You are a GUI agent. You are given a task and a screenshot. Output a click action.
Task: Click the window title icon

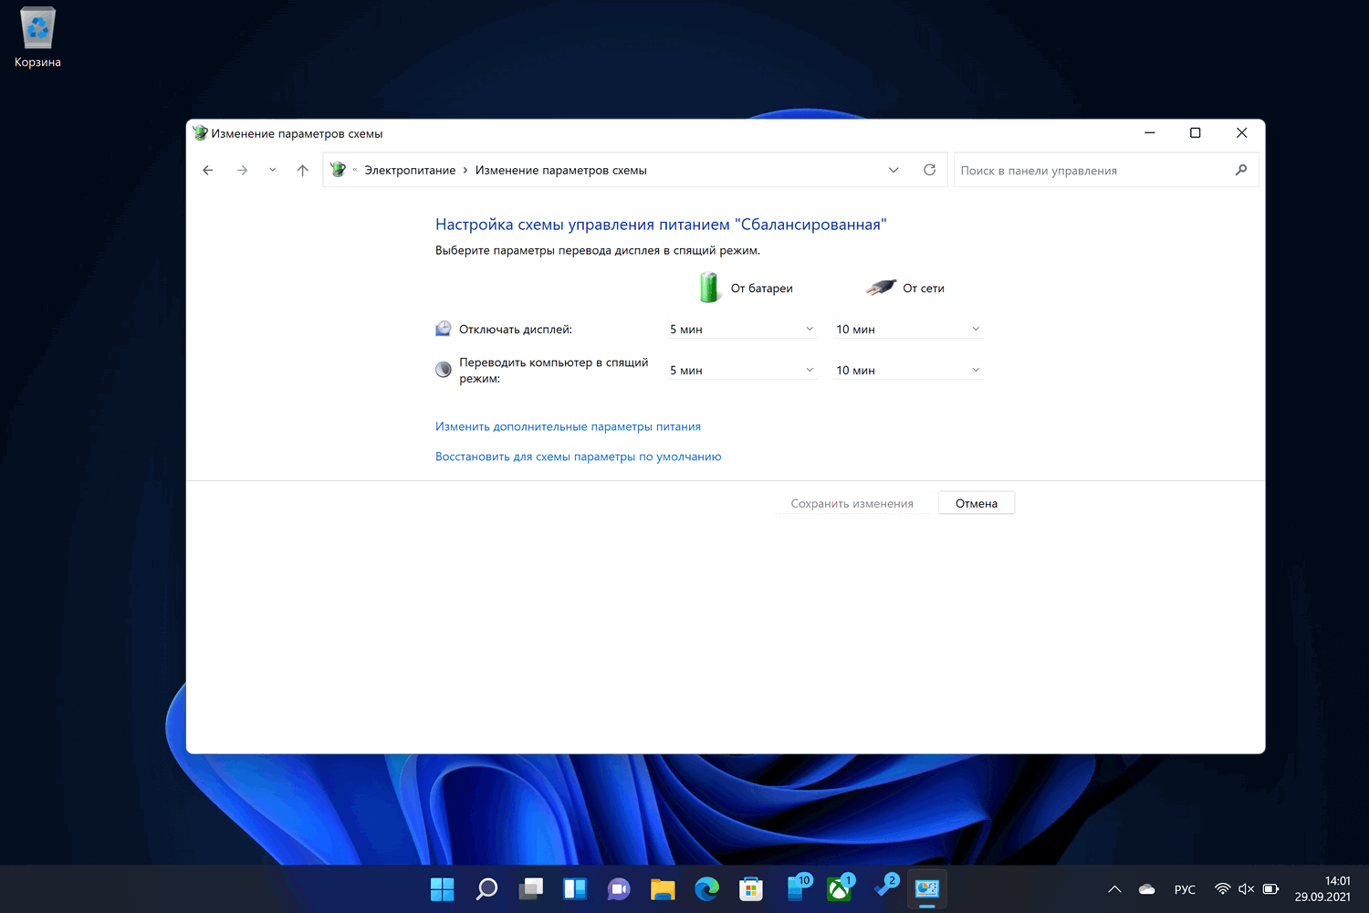(201, 133)
